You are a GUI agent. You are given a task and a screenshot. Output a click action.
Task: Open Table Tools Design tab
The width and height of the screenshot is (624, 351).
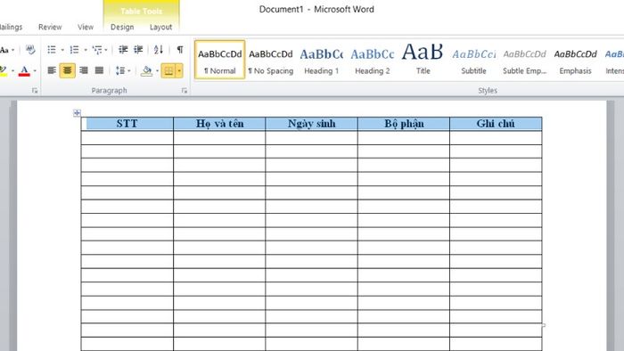pyautogui.click(x=122, y=27)
